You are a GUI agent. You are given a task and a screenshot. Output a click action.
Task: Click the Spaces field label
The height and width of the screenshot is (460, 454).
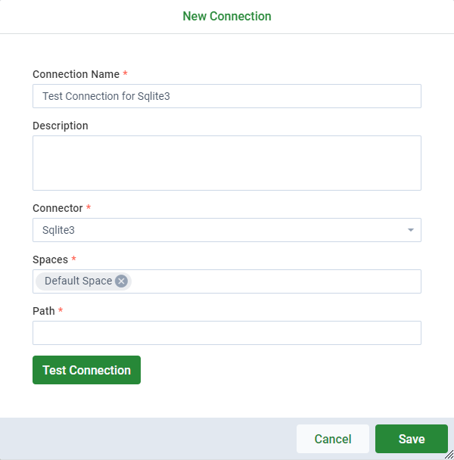pos(50,260)
